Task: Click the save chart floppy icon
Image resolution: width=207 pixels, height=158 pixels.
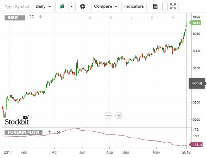Action: pyautogui.click(x=155, y=6)
